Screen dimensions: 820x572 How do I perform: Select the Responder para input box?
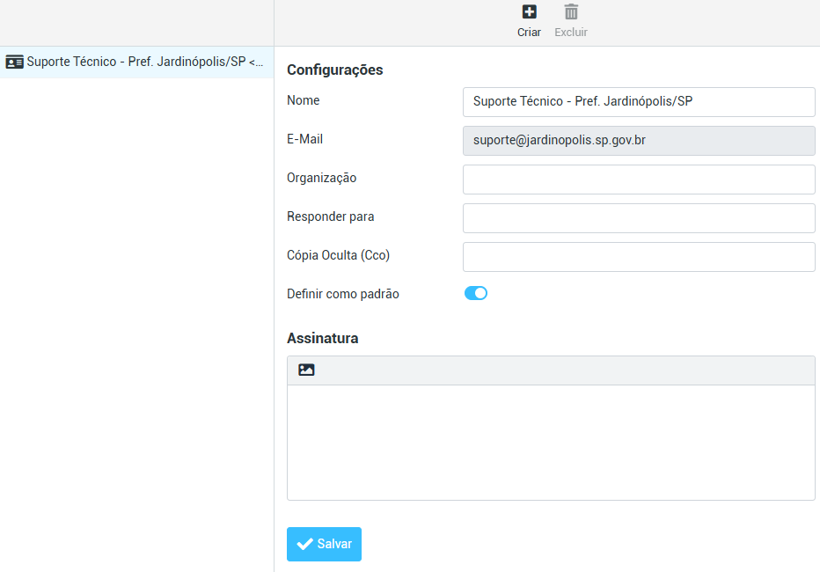click(x=639, y=218)
